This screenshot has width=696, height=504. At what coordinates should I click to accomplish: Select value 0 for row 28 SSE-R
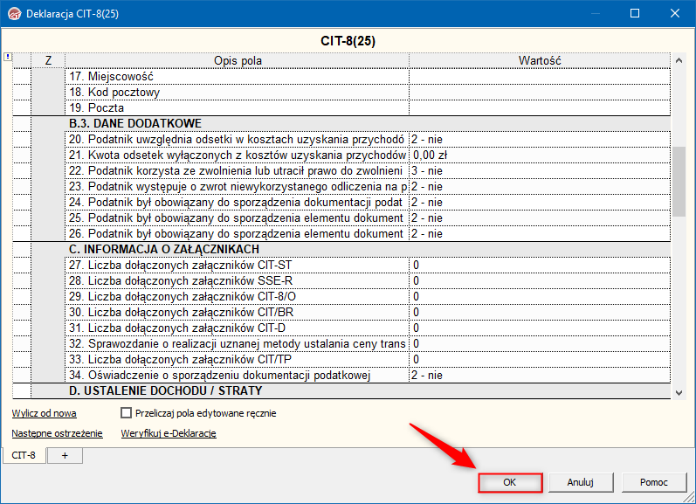pyautogui.click(x=540, y=280)
